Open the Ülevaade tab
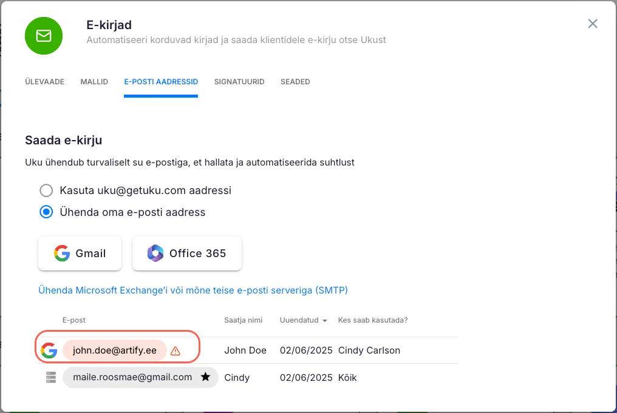Viewport: 617px width, 413px height. click(x=44, y=82)
